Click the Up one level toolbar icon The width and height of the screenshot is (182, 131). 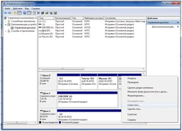[x=15, y=13]
